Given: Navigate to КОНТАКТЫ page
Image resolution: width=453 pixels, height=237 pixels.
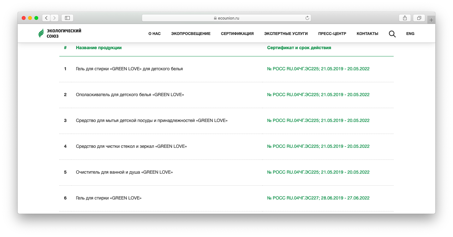Looking at the screenshot, I should tap(367, 34).
